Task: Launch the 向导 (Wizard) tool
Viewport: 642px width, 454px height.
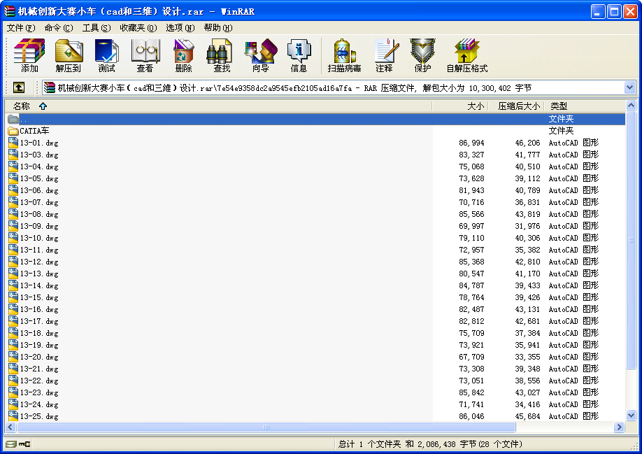Action: click(260, 56)
